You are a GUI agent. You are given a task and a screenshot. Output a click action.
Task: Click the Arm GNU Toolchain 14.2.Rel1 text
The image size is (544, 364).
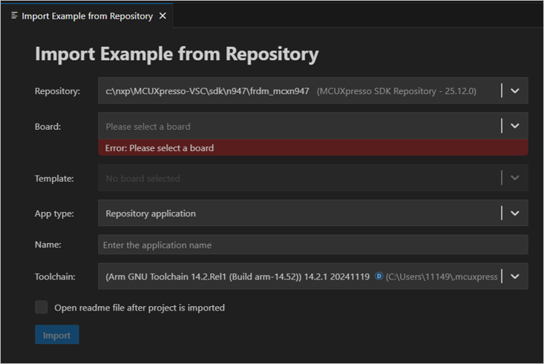(x=237, y=277)
